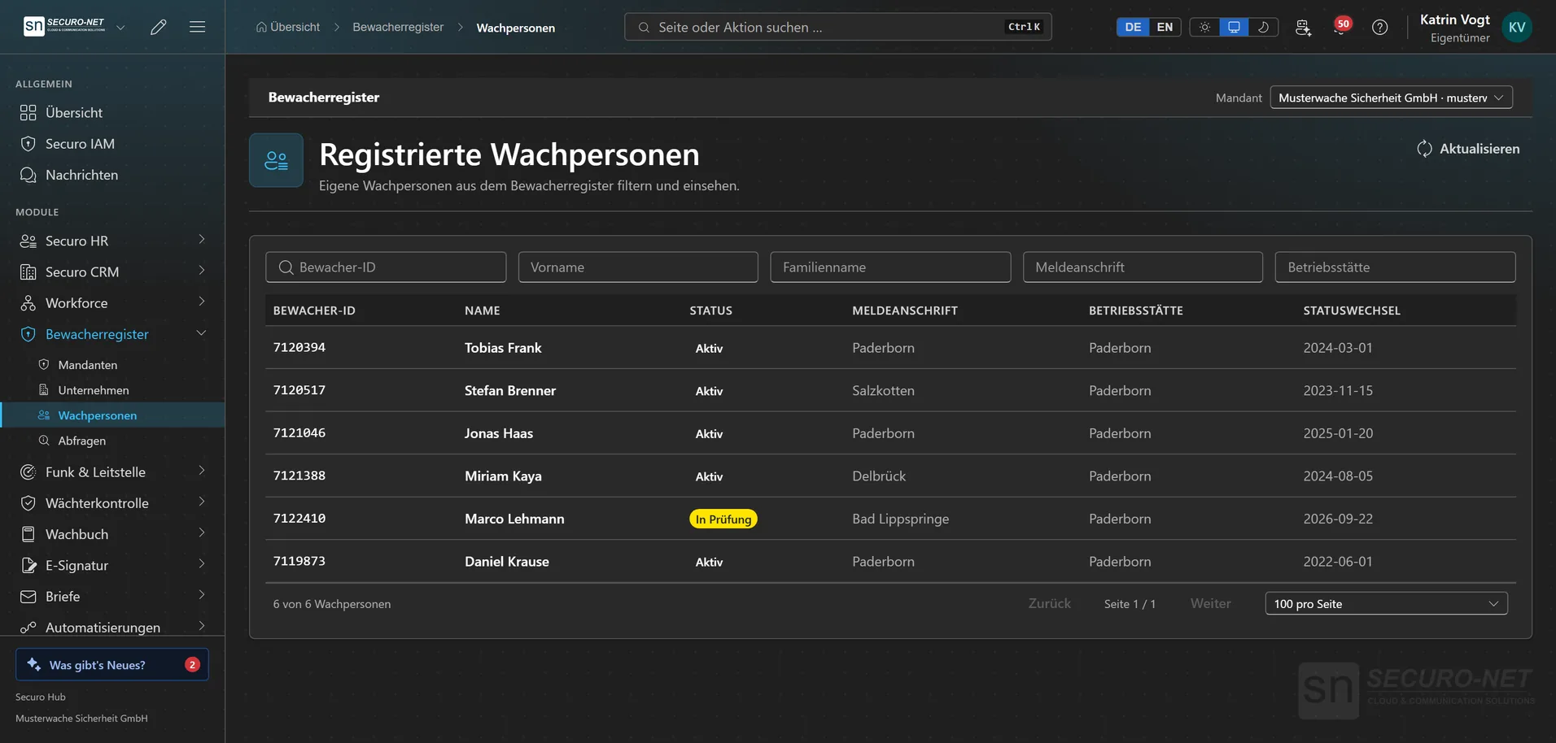The width and height of the screenshot is (1556, 743).
Task: Click the KV user avatar
Action: (1517, 27)
